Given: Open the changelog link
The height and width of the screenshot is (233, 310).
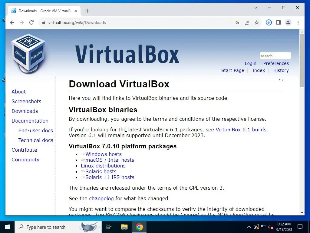Looking at the screenshot, I should 101,198.
